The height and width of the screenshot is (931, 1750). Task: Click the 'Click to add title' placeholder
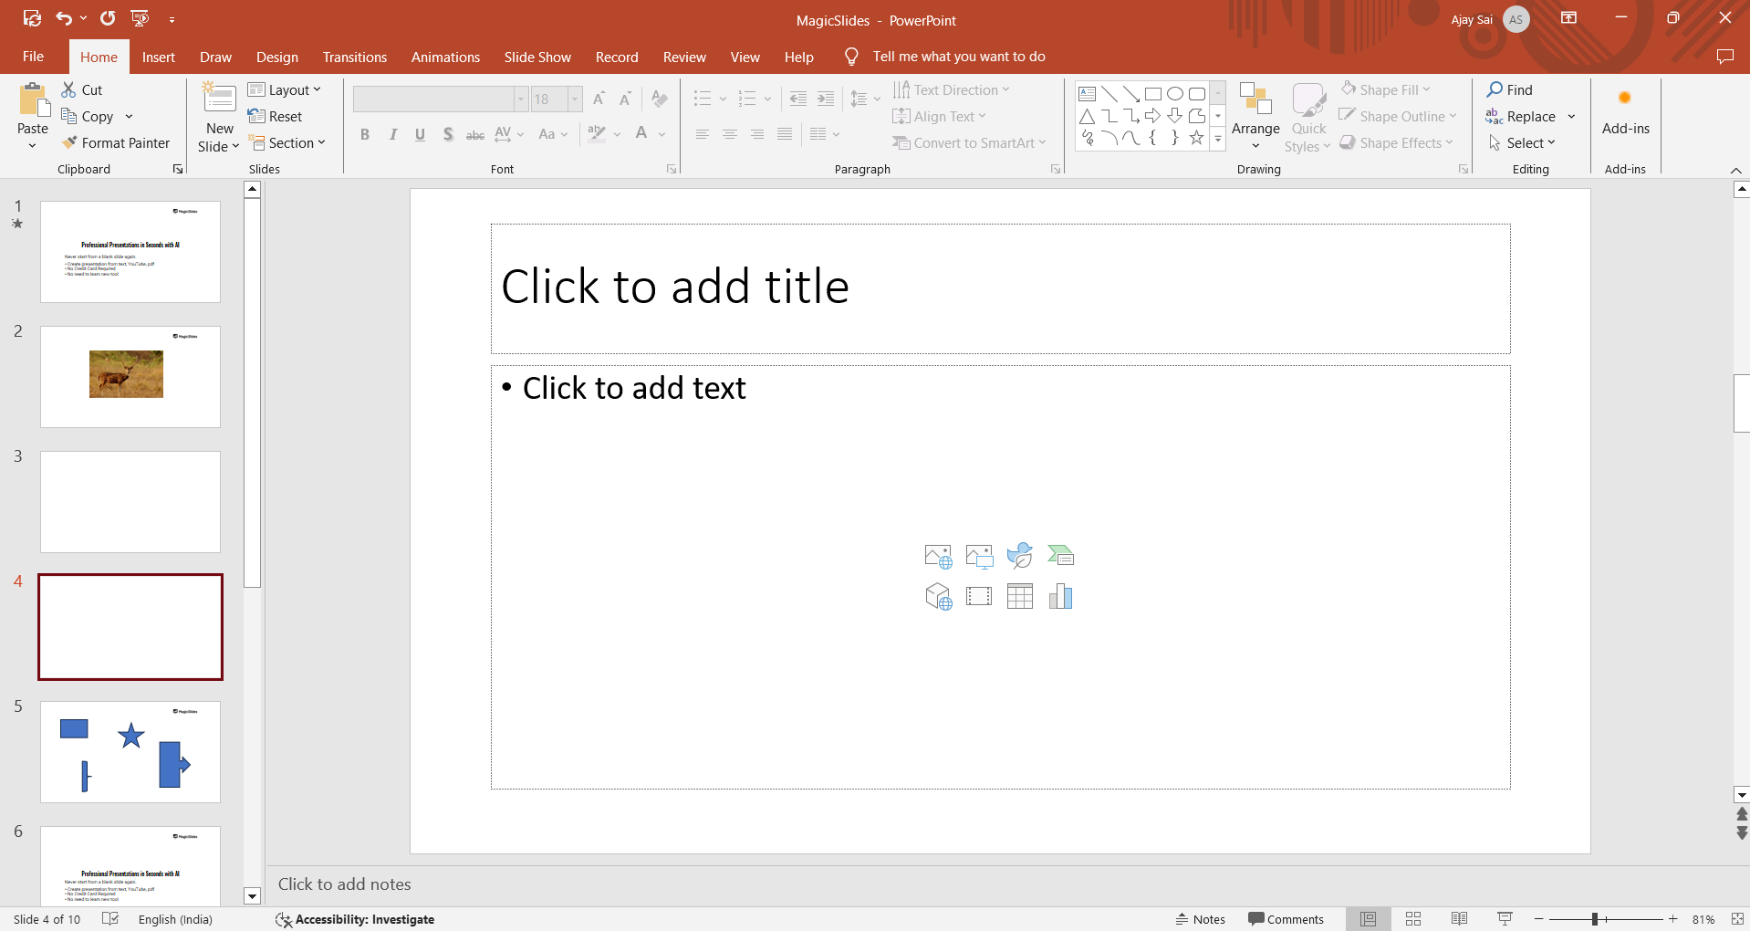point(1000,288)
